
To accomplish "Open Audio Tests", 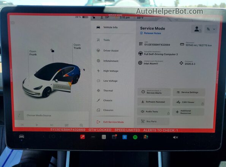I will [x=154, y=112].
